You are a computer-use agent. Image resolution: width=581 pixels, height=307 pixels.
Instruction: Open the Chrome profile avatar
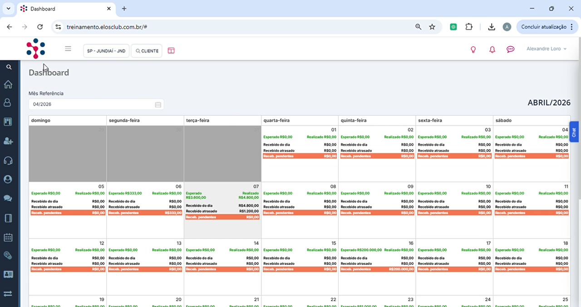[x=507, y=27]
